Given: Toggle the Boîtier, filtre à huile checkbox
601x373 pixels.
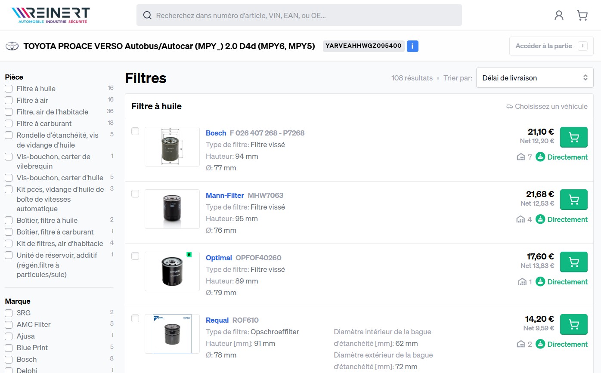Looking at the screenshot, I should tap(9, 220).
